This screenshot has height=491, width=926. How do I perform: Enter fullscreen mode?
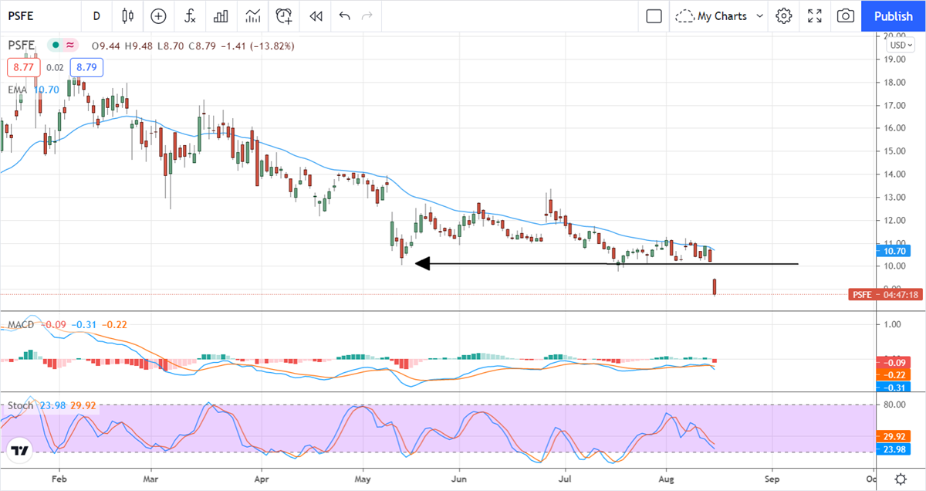(815, 15)
